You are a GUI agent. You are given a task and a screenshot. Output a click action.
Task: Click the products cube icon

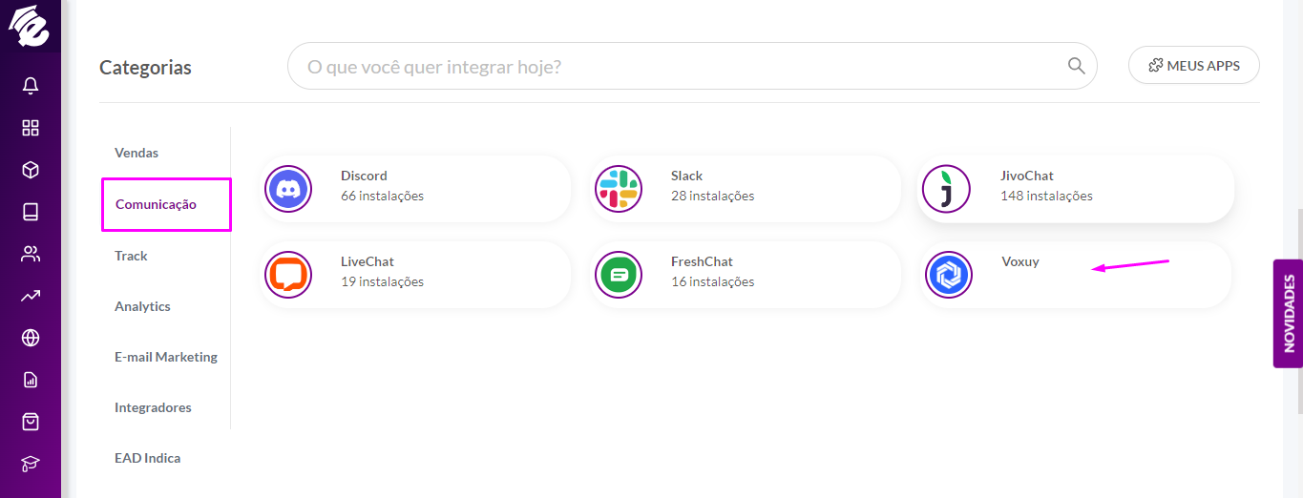click(31, 170)
